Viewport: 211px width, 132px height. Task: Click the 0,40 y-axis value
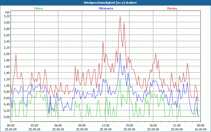7,104
